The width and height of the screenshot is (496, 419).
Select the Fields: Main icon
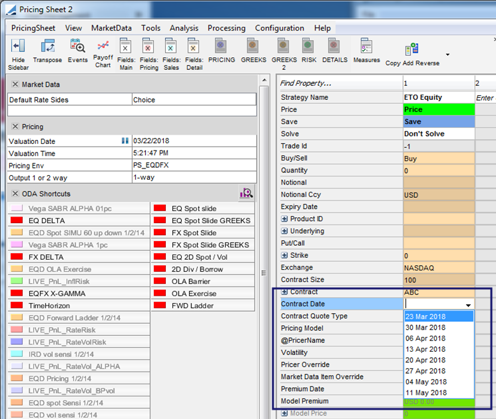click(x=126, y=46)
